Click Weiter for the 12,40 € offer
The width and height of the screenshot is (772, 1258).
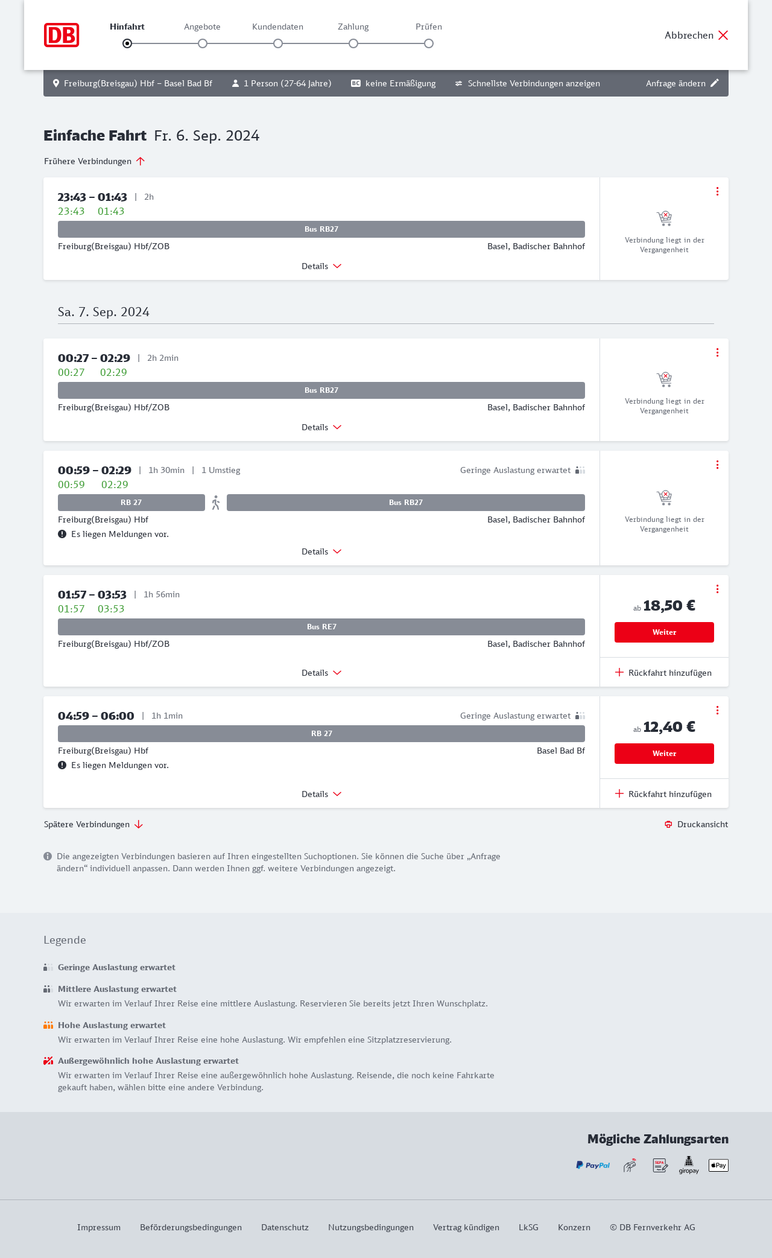point(664,754)
